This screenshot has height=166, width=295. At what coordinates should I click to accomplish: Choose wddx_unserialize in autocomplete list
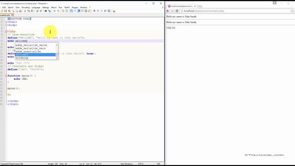tap(35, 51)
